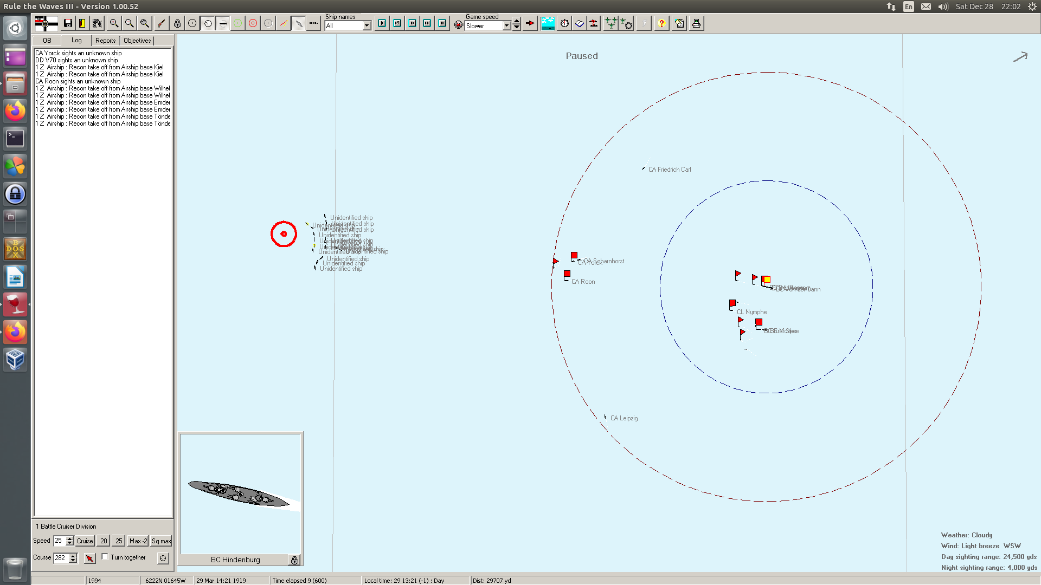This screenshot has height=585, width=1041.
Task: Open the help question mark icon
Action: pyautogui.click(x=661, y=23)
